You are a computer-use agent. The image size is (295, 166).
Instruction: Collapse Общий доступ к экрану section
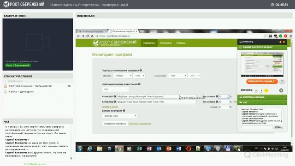283,47
